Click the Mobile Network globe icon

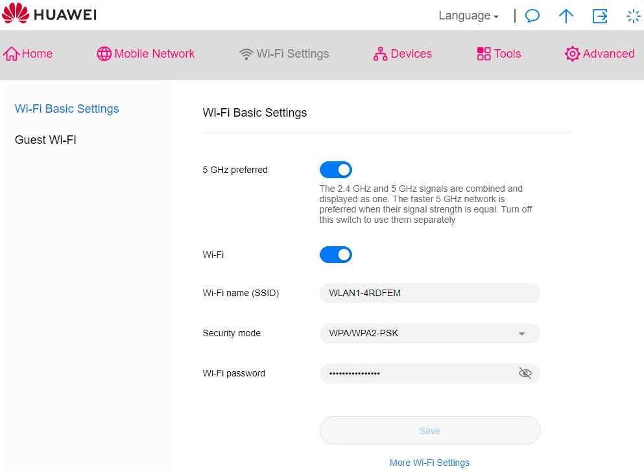[104, 54]
